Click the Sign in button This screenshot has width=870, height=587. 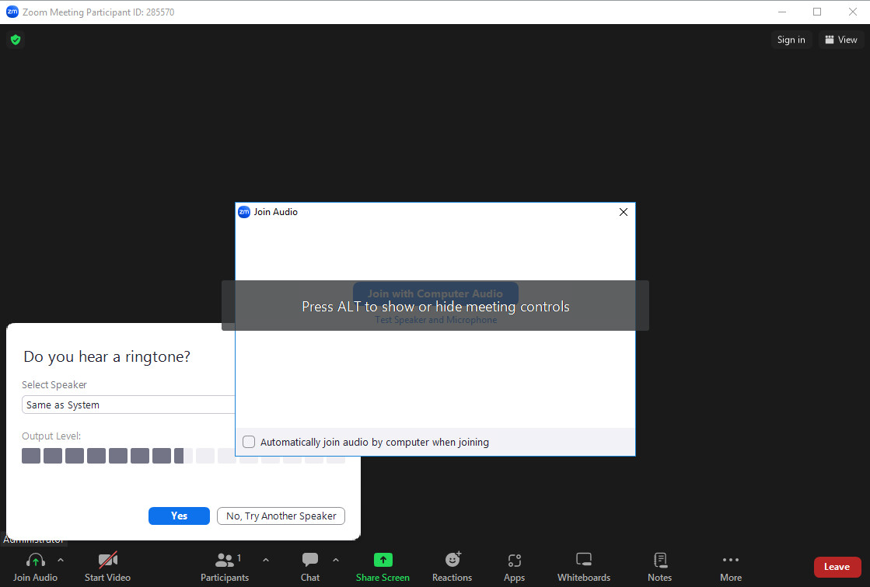pos(791,40)
